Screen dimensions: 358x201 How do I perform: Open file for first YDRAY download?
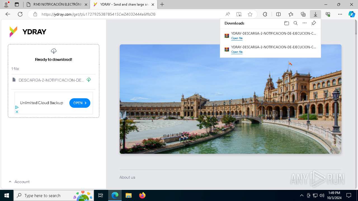click(x=237, y=38)
